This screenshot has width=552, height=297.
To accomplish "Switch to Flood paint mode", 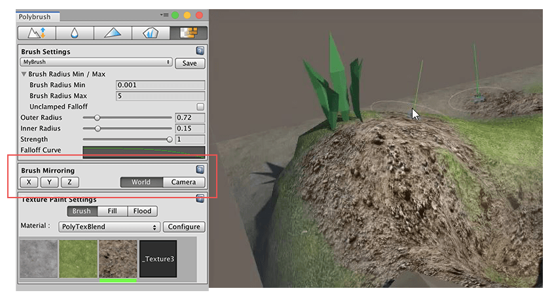I will [x=142, y=211].
